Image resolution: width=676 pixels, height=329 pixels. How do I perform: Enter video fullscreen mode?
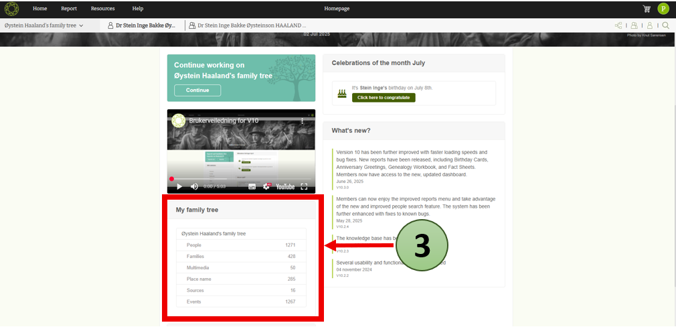pos(304,187)
